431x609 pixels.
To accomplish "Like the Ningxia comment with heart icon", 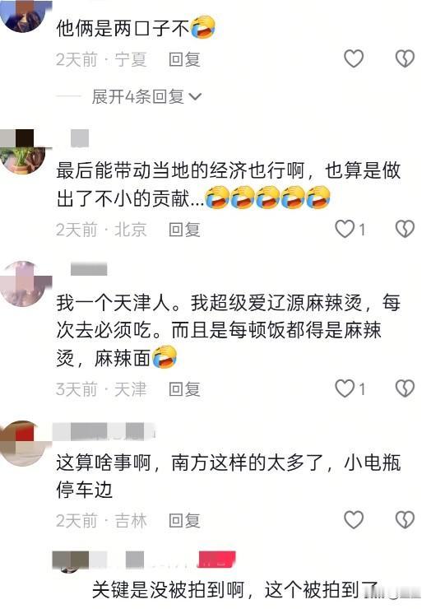I will 354,58.
